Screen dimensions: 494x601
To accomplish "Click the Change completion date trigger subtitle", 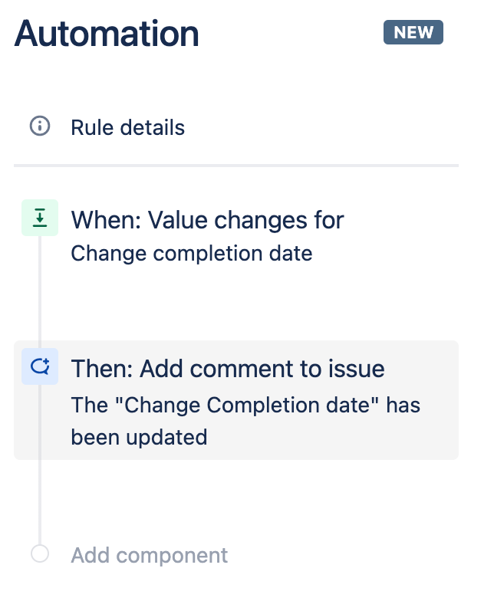I will coord(192,253).
